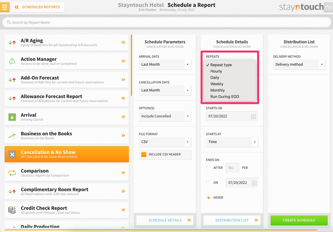
Task: Click Starts On date field 07/20/2022
Action: pyautogui.click(x=232, y=116)
